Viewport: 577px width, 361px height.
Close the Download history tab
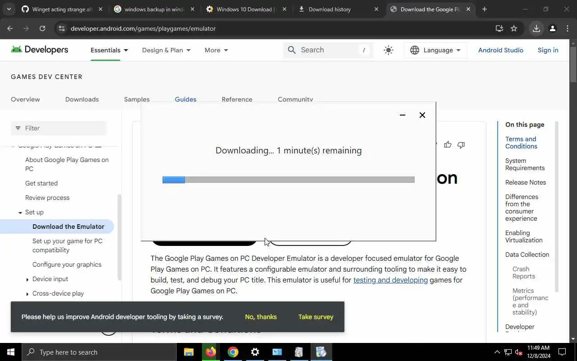tap(376, 9)
